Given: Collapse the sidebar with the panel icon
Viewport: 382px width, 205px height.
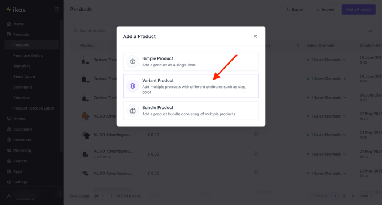Looking at the screenshot, I should point(57,10).
